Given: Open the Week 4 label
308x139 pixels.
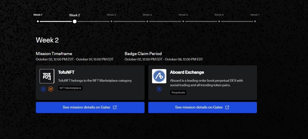Looking at the screenshot, I should (x=147, y=15).
